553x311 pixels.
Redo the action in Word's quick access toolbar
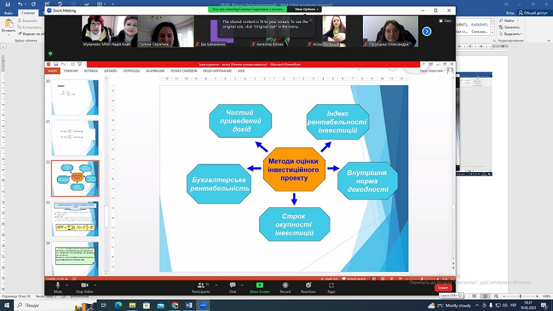coord(33,4)
